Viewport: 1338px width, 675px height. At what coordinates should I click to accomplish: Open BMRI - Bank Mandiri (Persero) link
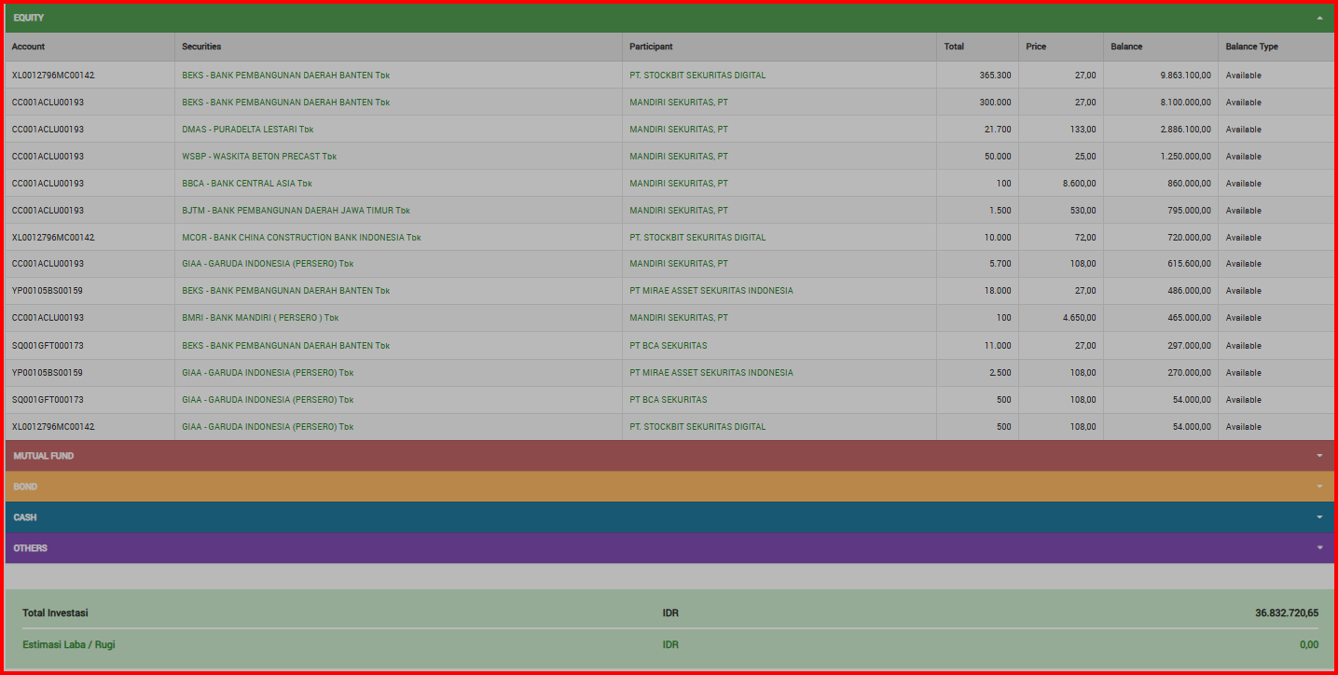coord(260,318)
